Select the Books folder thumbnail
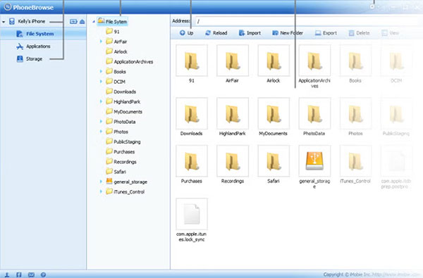Viewport: 423px width, 278px height. tap(355, 61)
